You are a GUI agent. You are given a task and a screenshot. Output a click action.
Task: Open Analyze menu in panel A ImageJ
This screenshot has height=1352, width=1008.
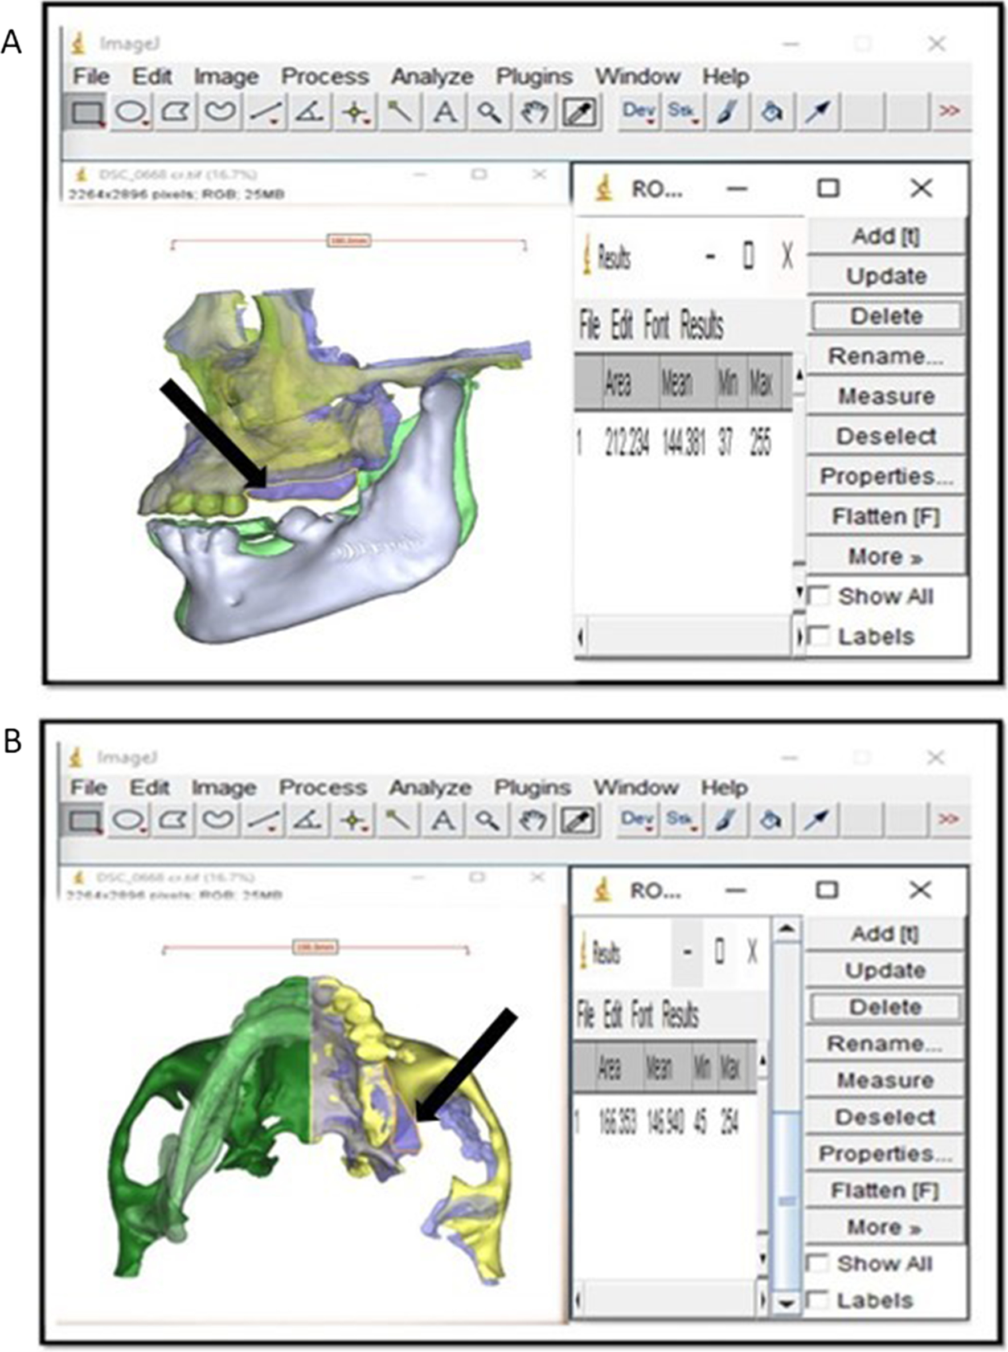[432, 77]
